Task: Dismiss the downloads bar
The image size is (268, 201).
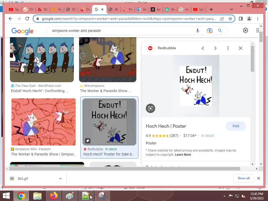Action: (258, 178)
